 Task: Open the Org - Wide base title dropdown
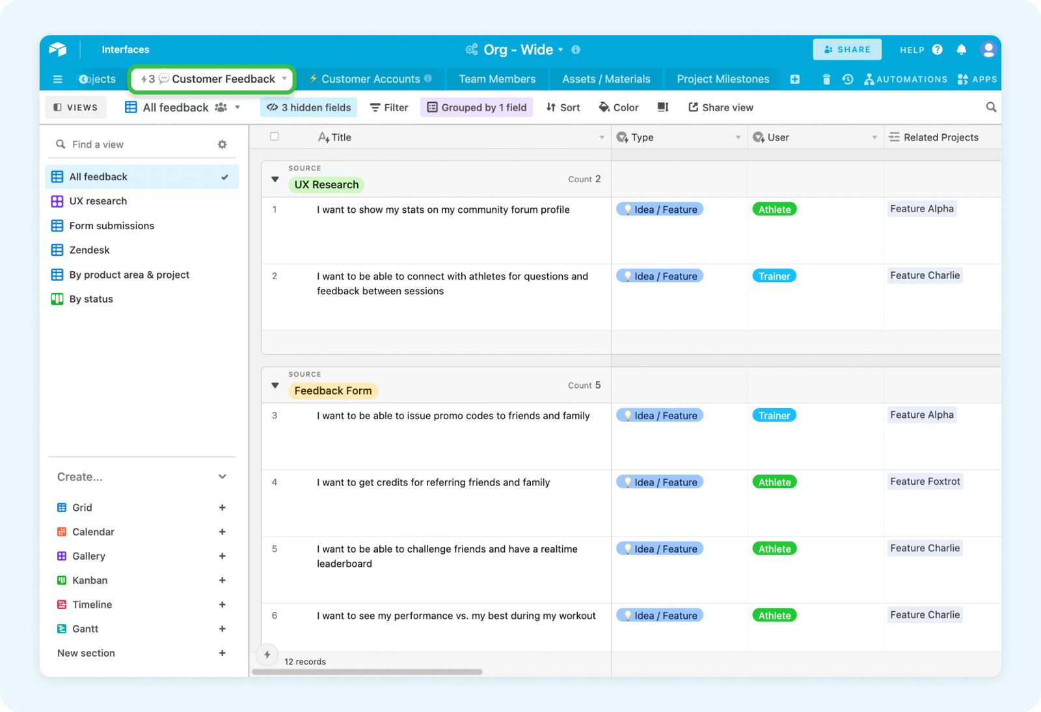pos(561,49)
